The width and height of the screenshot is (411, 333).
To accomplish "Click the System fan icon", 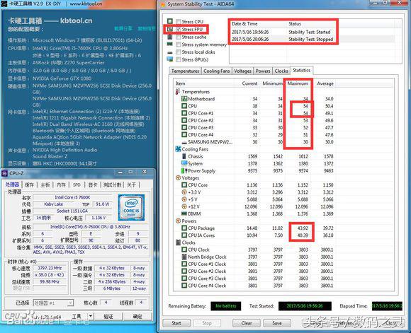I will (184, 163).
